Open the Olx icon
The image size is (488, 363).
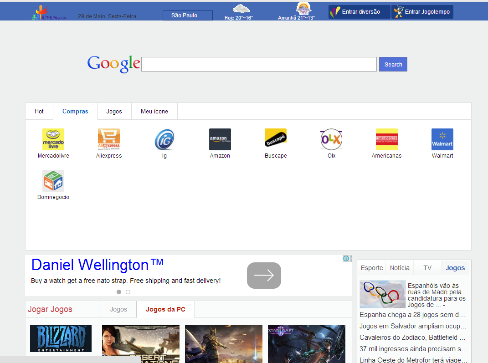click(331, 139)
